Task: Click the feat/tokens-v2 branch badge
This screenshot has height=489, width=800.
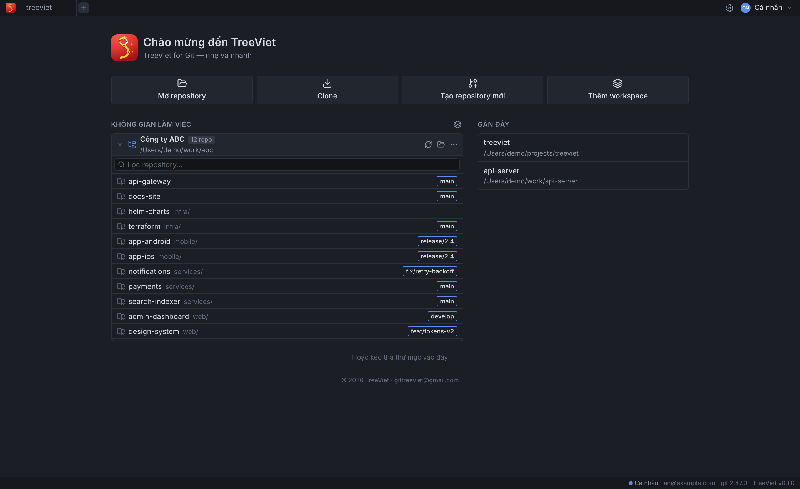Action: click(x=432, y=331)
